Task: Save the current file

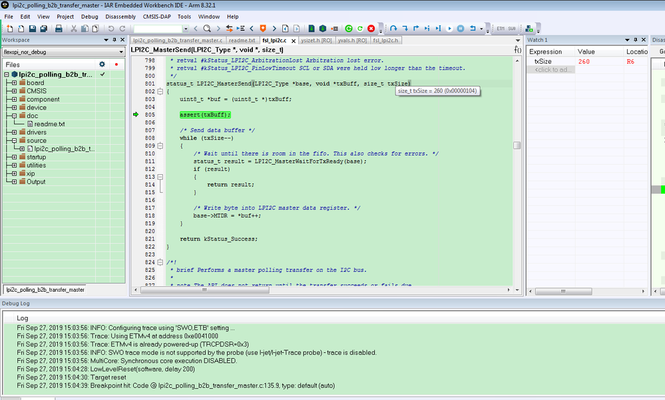Action: (x=32, y=29)
